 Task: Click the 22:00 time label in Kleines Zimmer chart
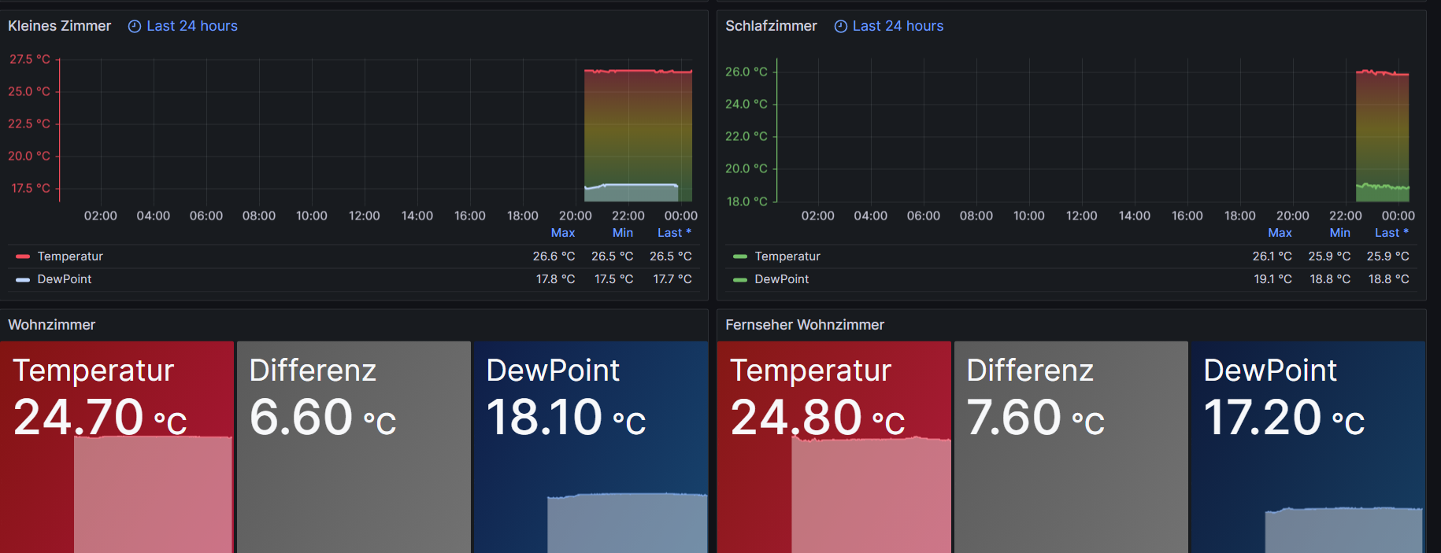click(x=628, y=216)
